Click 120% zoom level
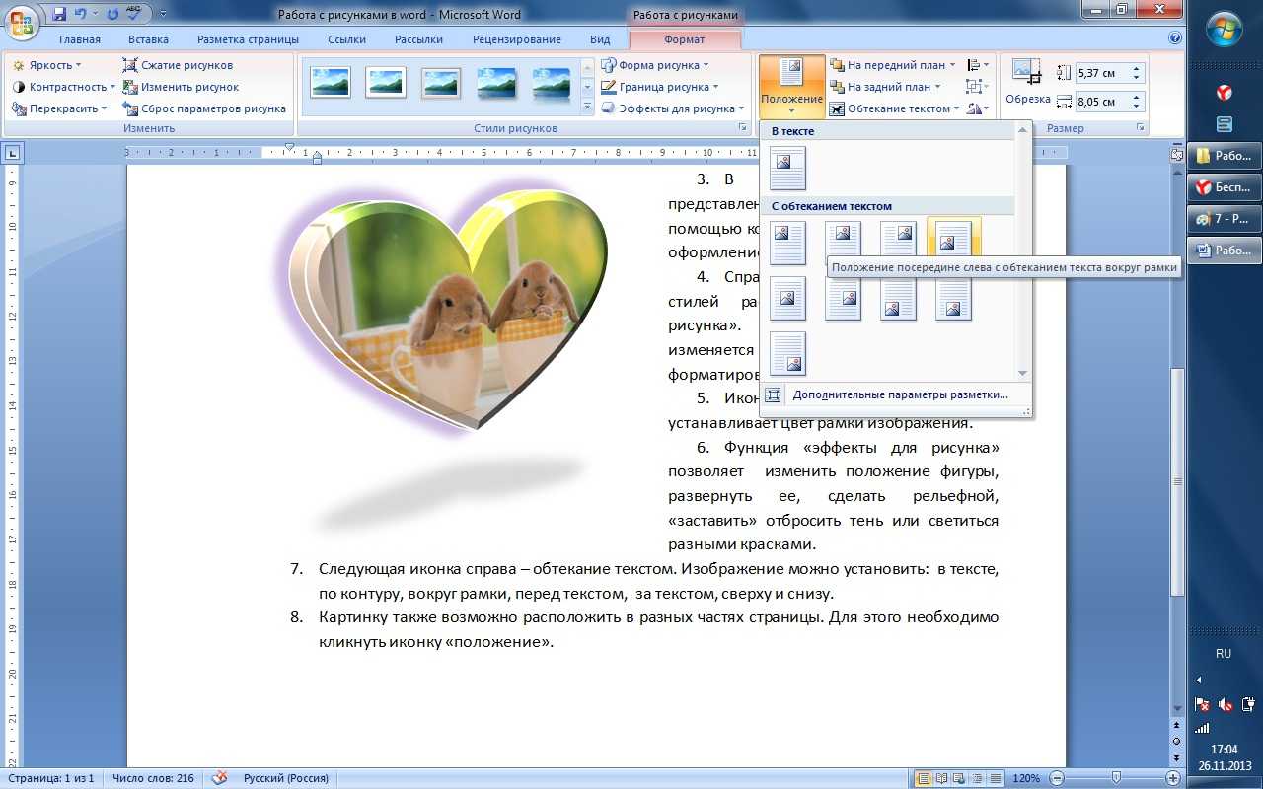 [x=1026, y=778]
